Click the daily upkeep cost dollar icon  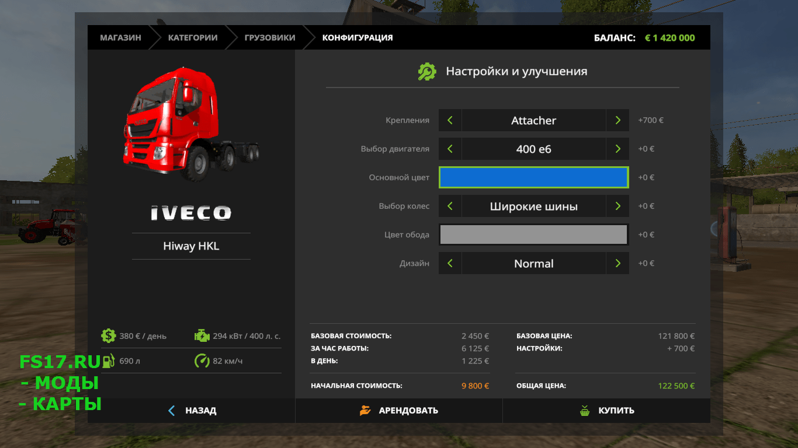click(x=108, y=335)
